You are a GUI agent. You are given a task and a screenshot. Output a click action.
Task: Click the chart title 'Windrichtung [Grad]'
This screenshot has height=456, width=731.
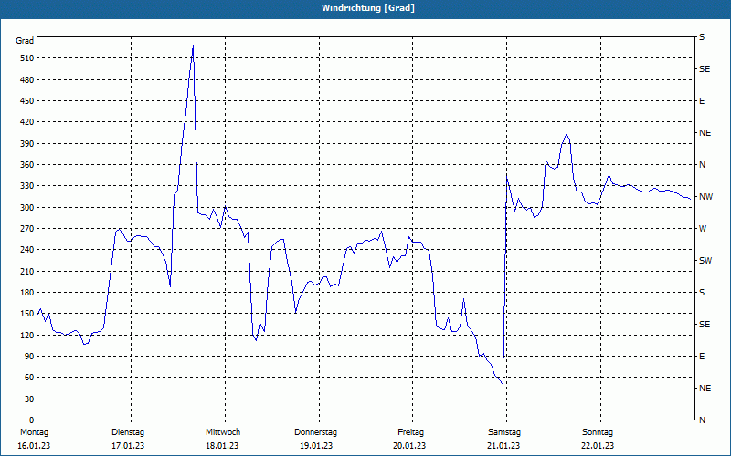coord(368,8)
